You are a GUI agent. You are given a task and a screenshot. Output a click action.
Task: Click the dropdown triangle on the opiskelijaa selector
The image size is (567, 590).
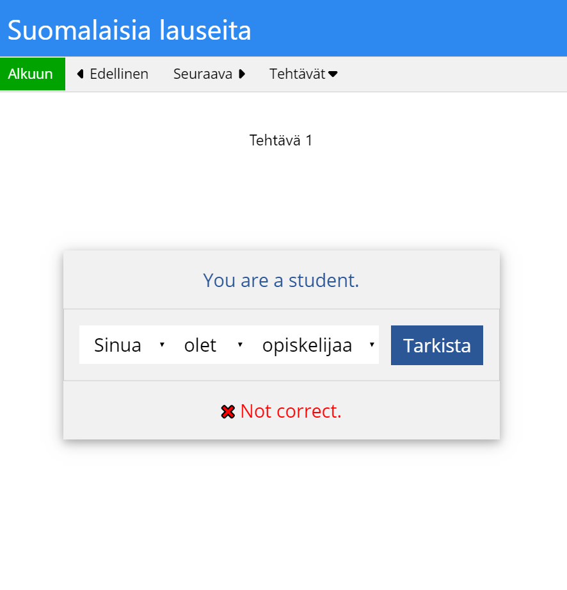pos(372,345)
